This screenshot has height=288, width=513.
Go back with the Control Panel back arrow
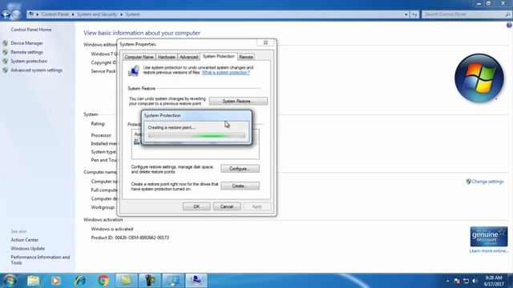[6, 14]
